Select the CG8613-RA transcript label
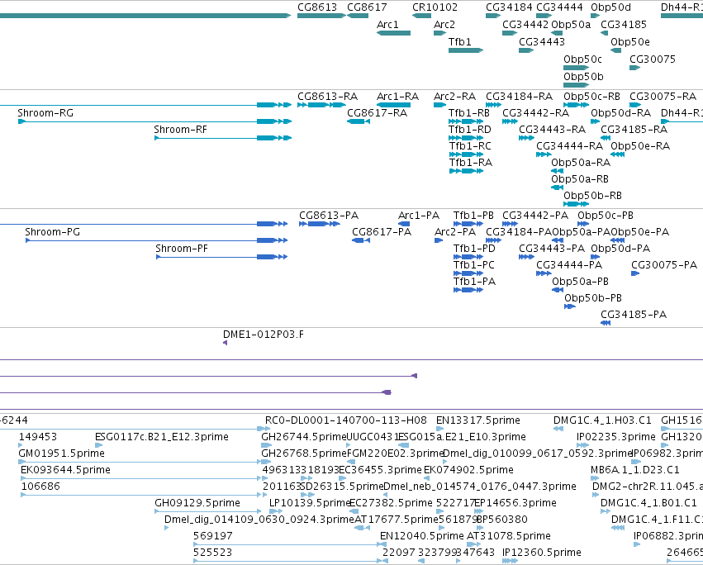The height and width of the screenshot is (565, 703). 328,97
